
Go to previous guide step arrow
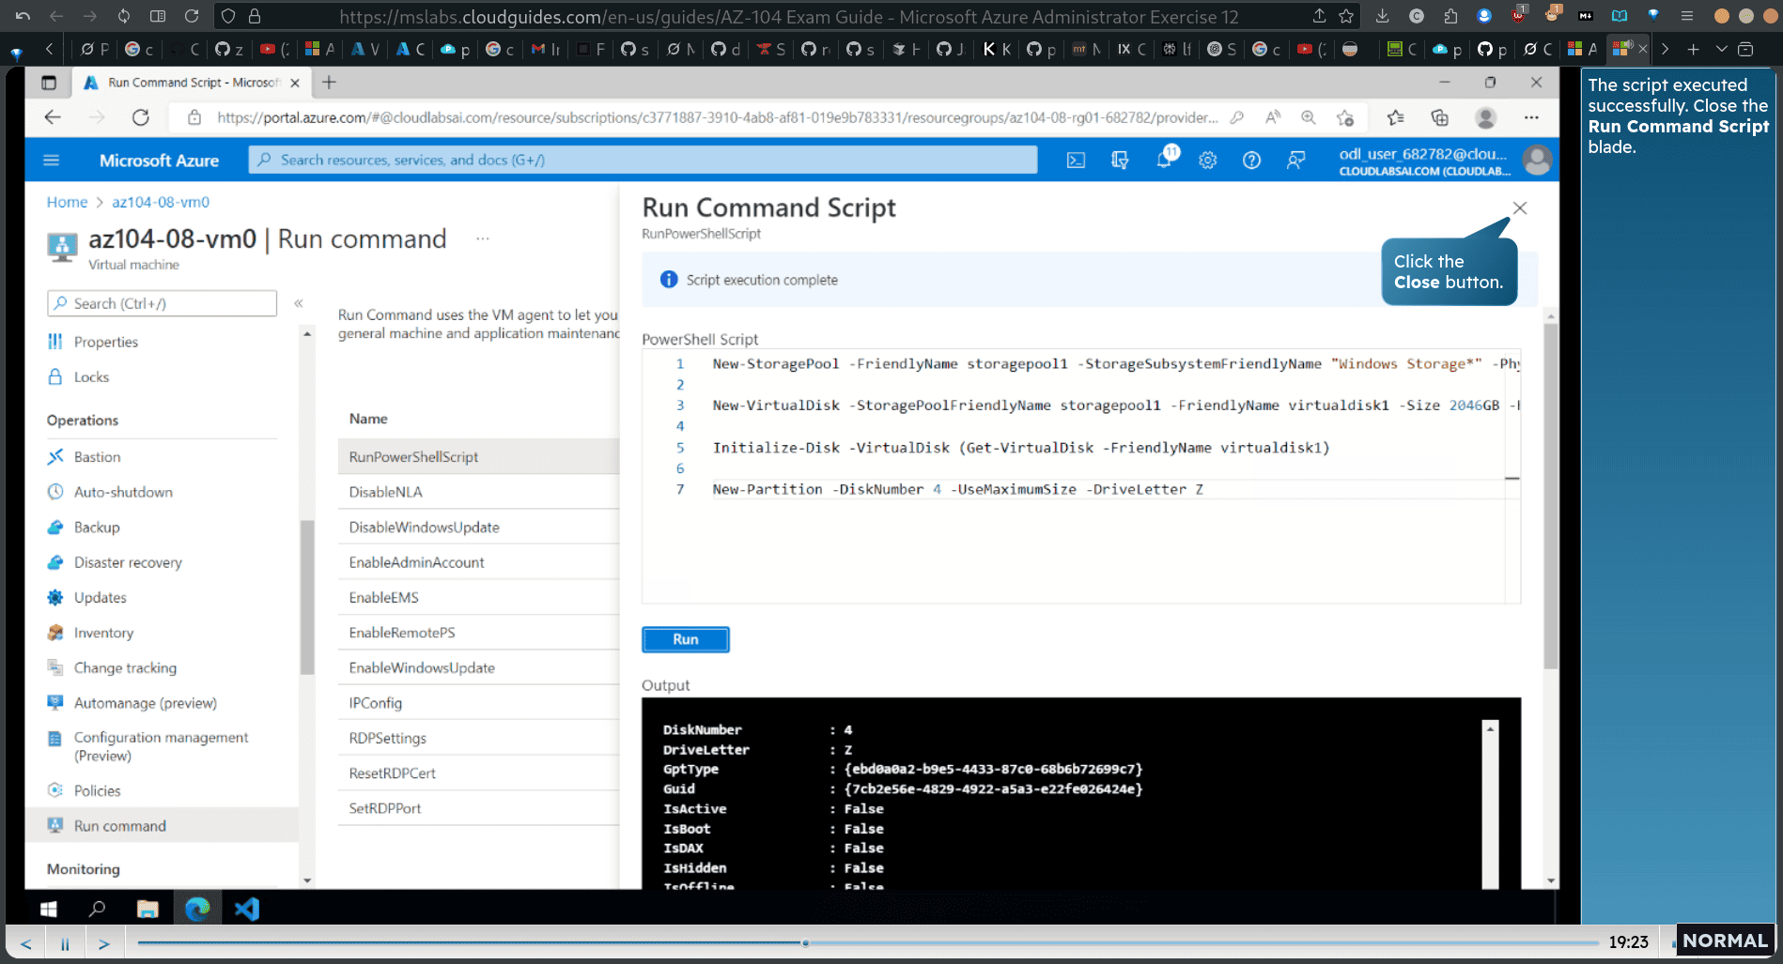coord(25,943)
